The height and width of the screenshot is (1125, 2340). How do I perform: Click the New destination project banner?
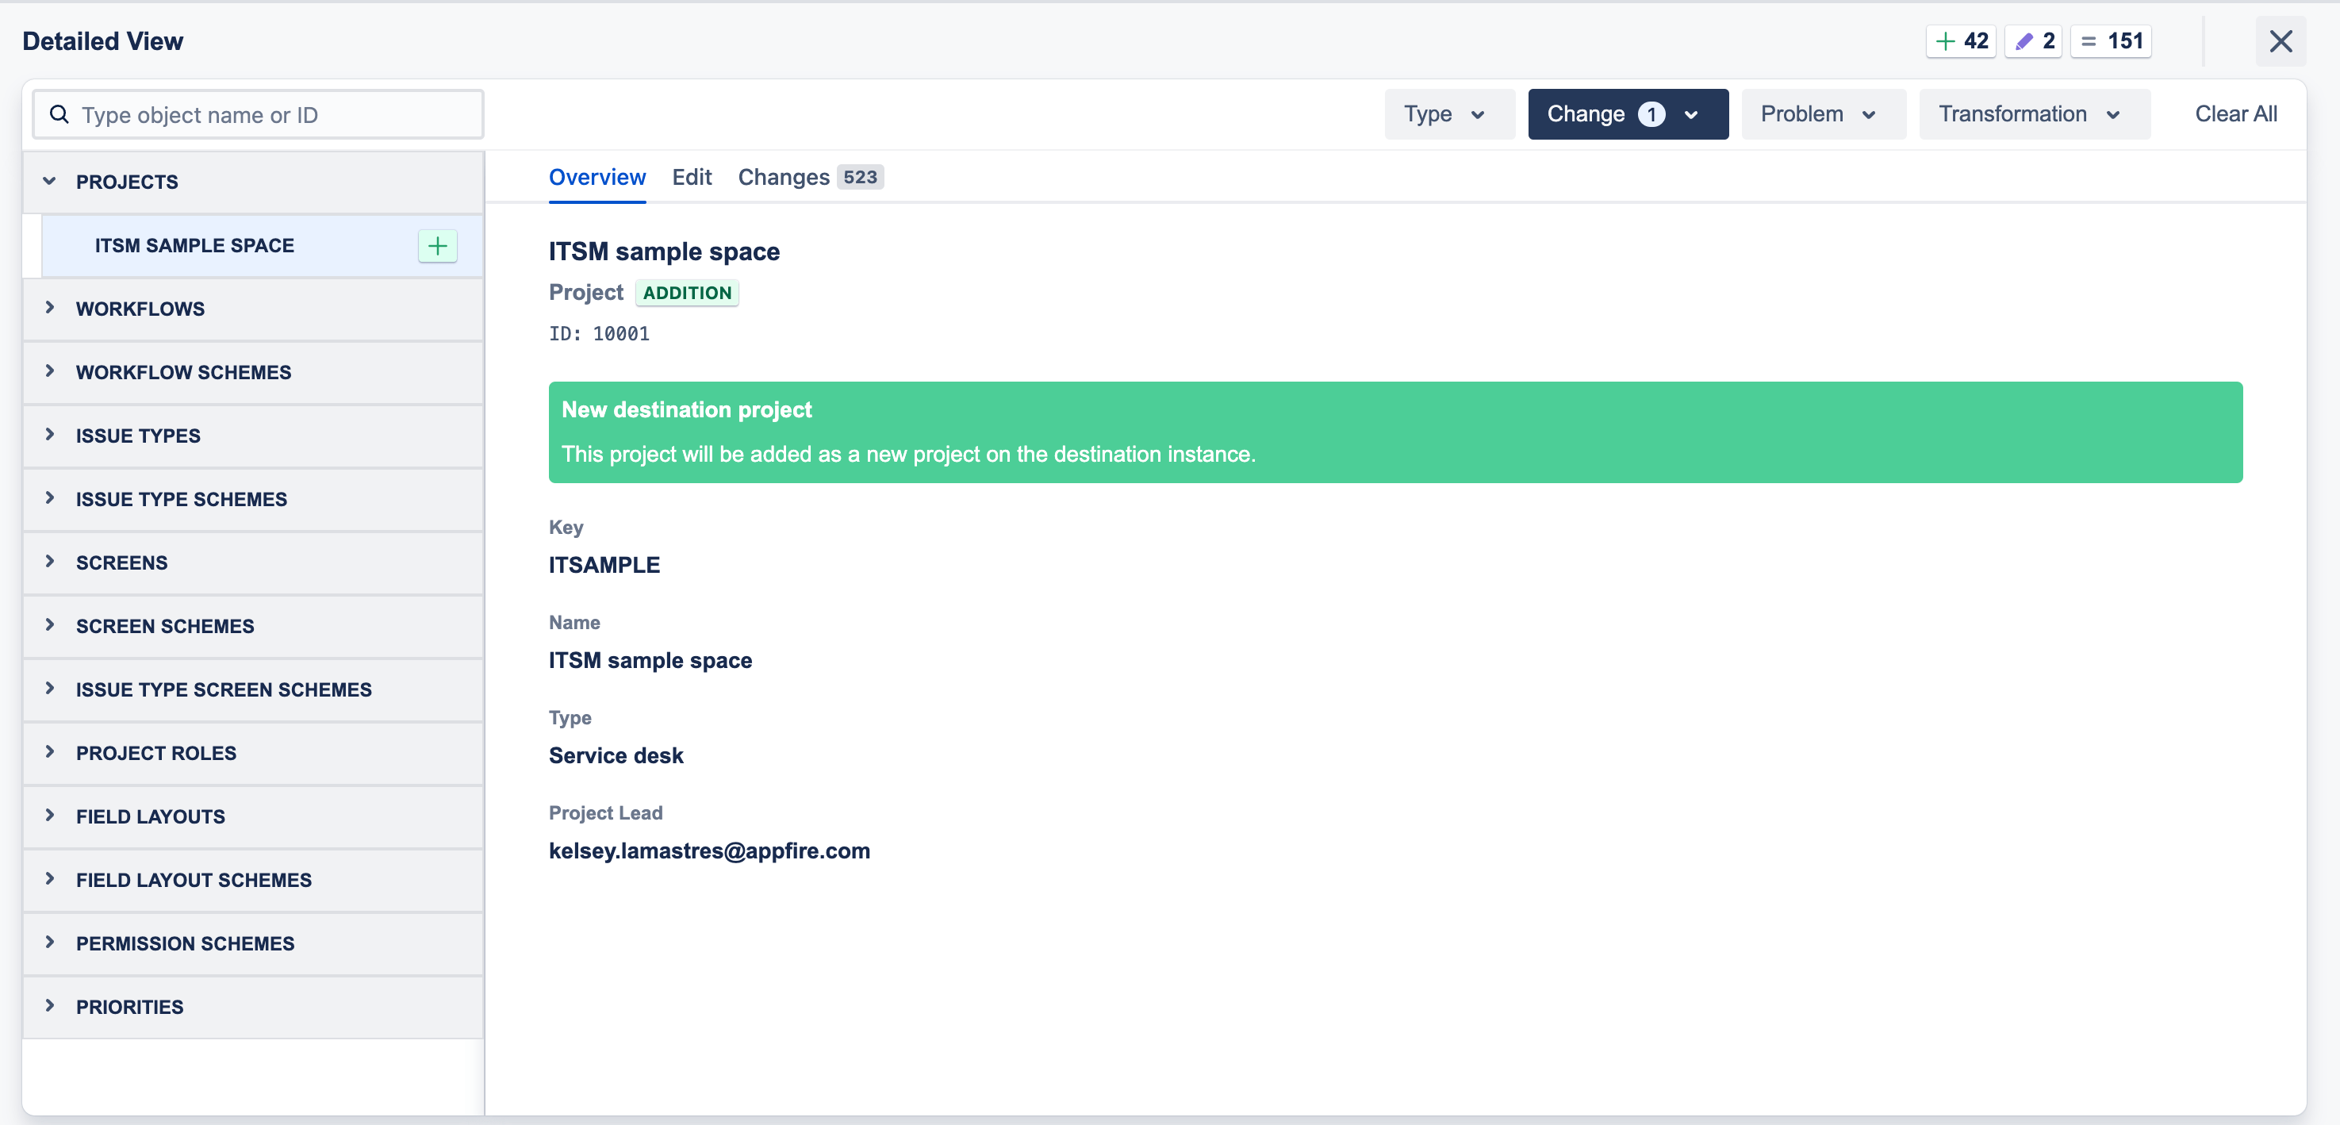1395,432
